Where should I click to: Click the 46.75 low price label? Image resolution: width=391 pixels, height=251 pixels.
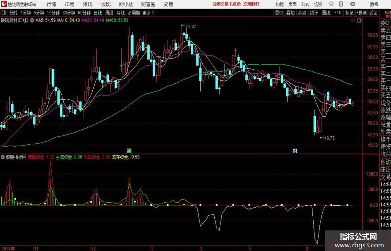(329, 138)
